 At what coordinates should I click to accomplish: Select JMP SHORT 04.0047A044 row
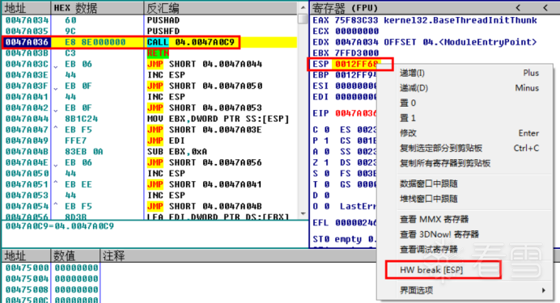click(x=149, y=64)
